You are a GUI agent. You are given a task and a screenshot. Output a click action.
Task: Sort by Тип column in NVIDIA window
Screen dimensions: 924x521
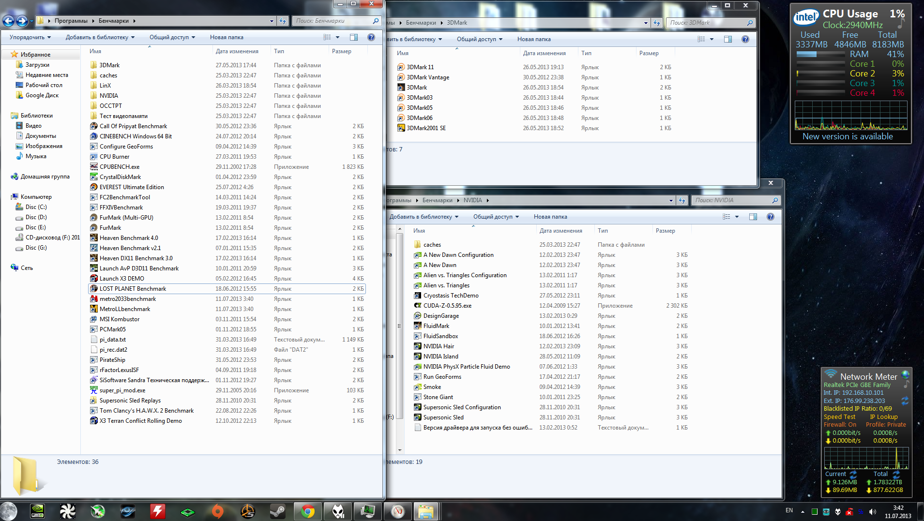(x=623, y=231)
